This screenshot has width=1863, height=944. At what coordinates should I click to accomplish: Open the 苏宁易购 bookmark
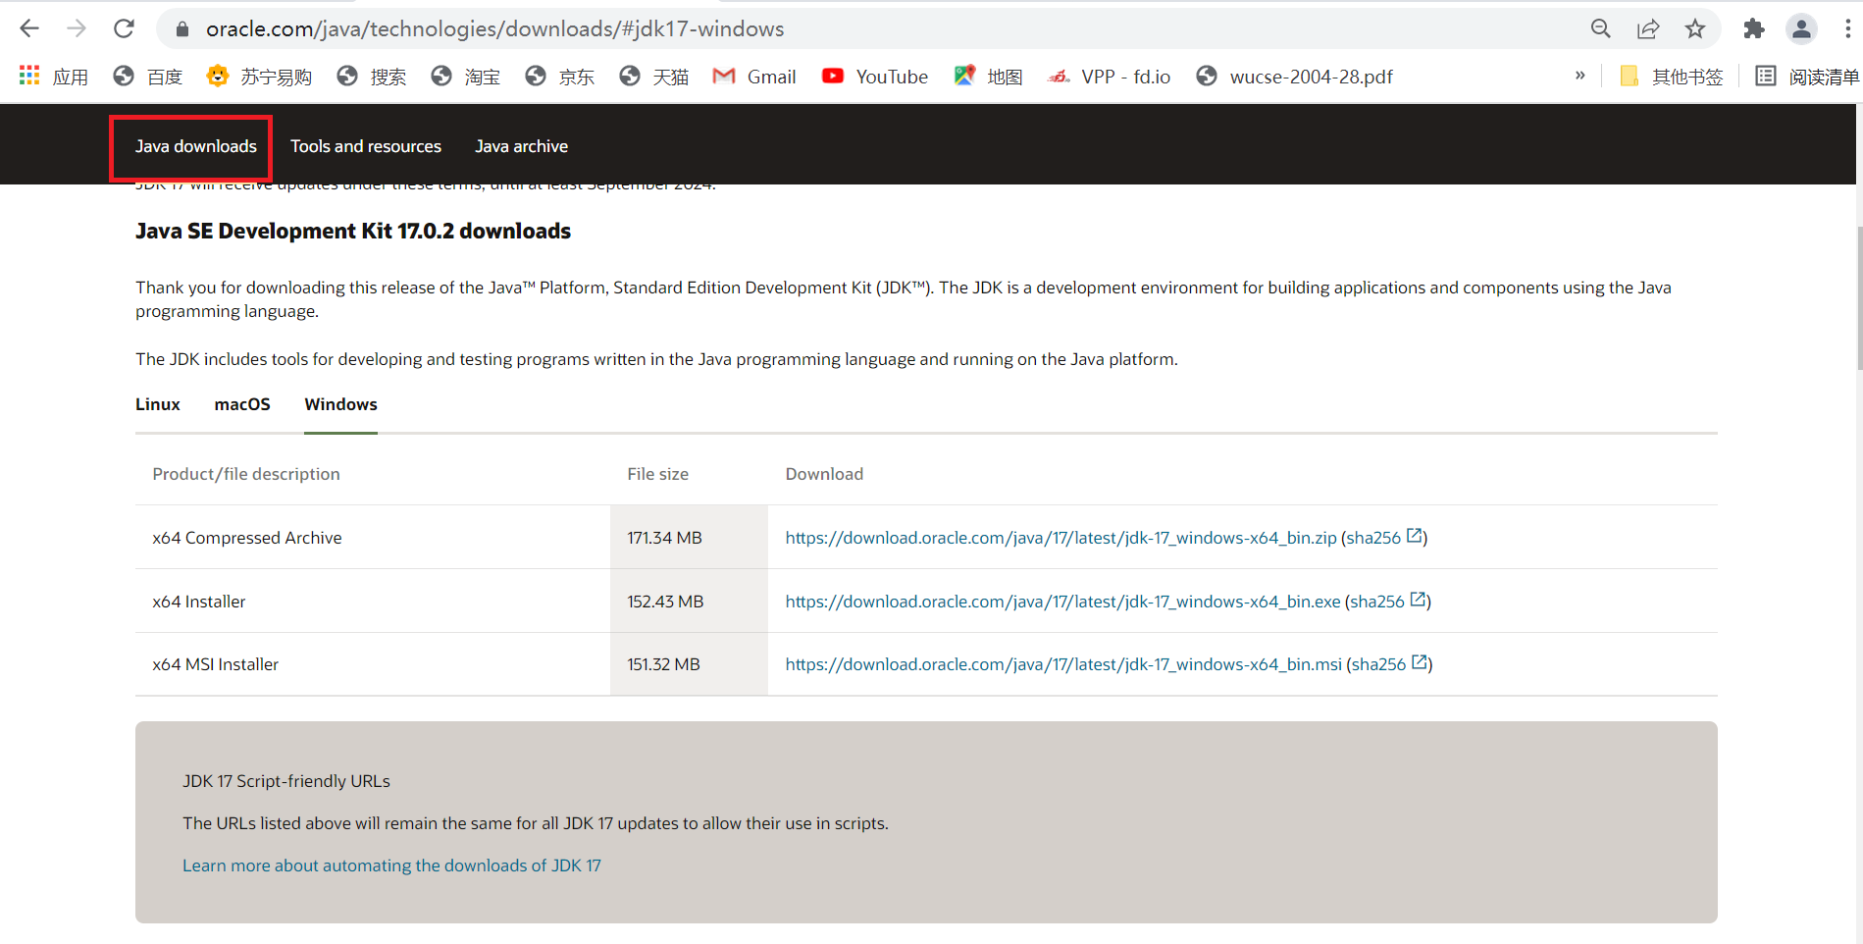(259, 77)
